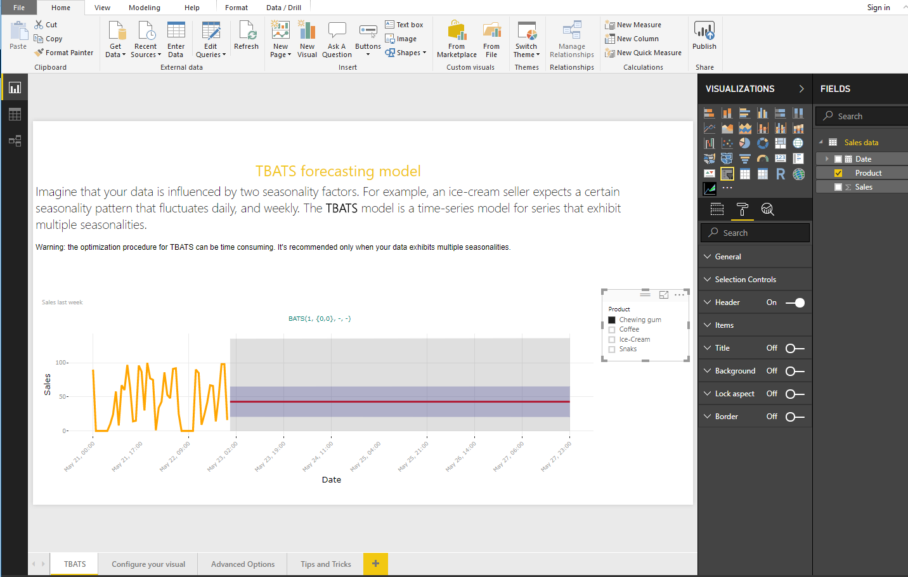Select the custom forecasting visual icon
The image size is (908, 577).
tap(710, 188)
